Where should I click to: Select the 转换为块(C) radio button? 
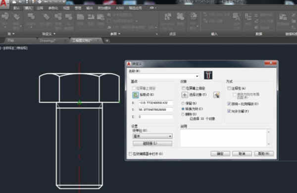click(183, 109)
